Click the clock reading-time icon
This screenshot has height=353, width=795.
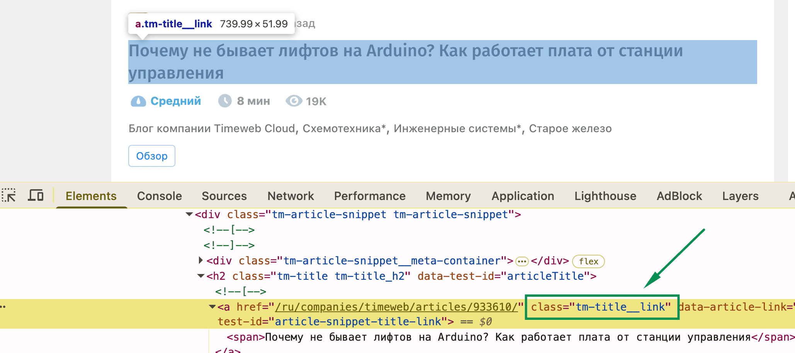225,101
